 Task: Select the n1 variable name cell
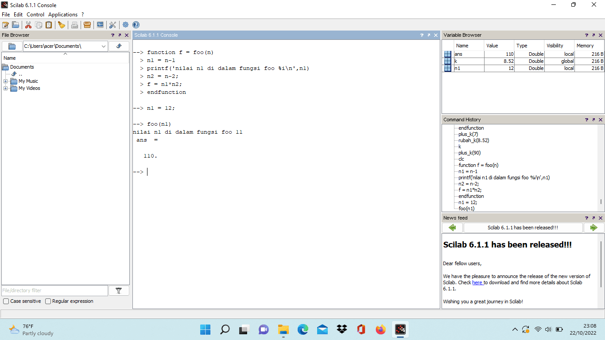pyautogui.click(x=469, y=68)
